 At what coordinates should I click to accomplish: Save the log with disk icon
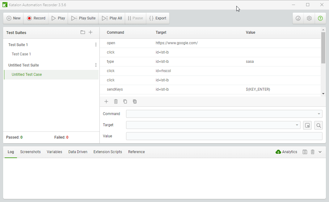point(305,152)
